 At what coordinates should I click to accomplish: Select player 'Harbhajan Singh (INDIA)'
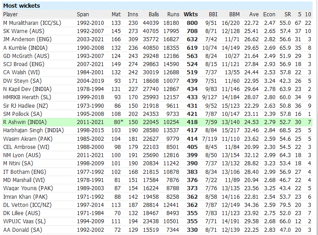click(x=33, y=130)
